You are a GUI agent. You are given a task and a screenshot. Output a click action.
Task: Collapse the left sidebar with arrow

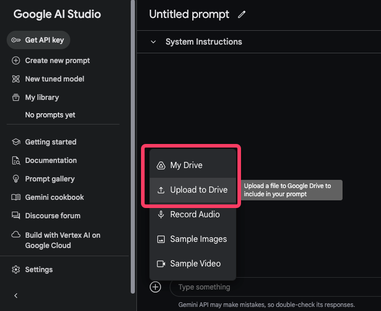pos(16,296)
